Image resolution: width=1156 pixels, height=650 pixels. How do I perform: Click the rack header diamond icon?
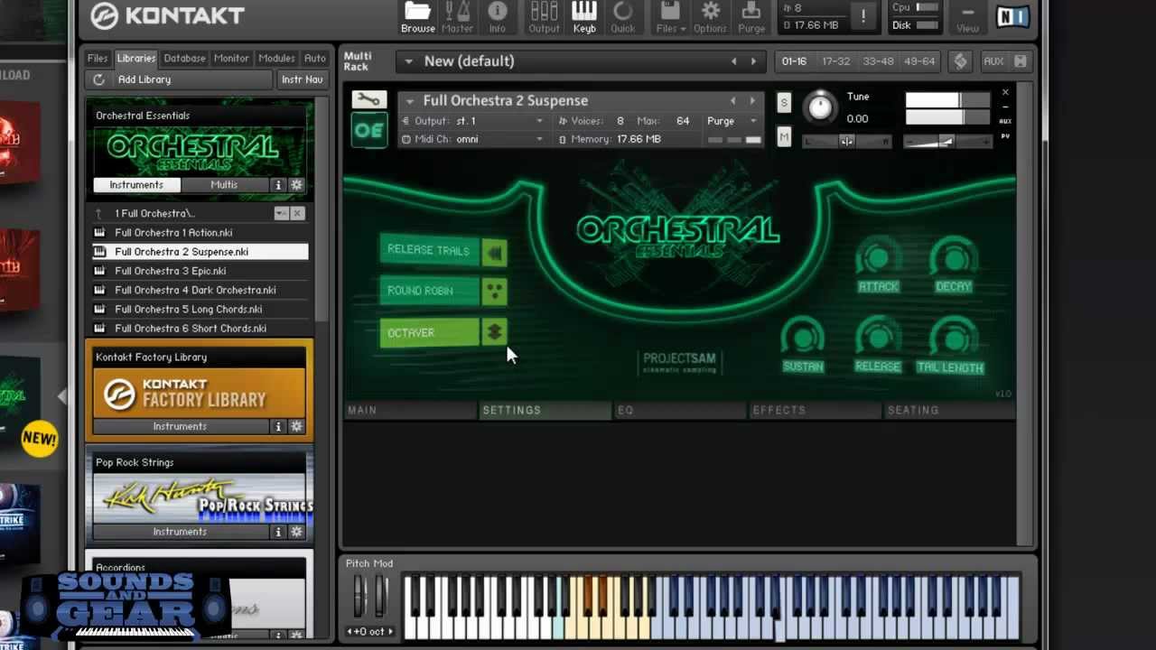click(x=960, y=61)
